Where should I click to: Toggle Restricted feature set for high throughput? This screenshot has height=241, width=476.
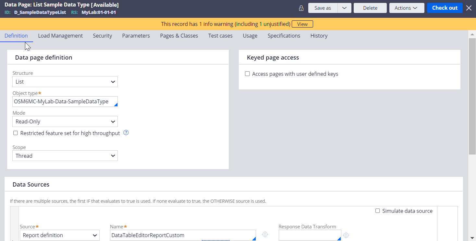(16, 133)
